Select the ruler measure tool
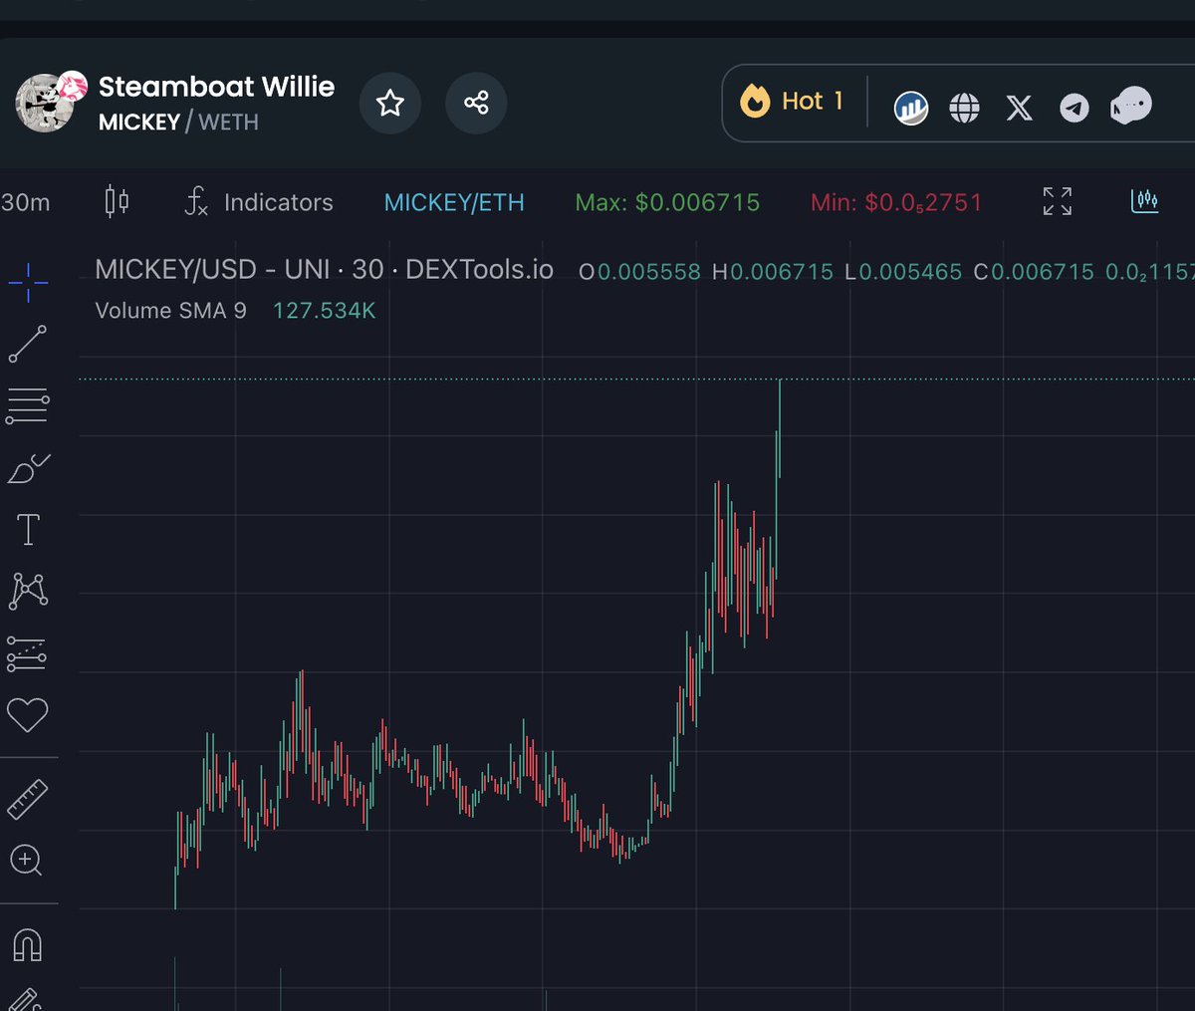 pyautogui.click(x=28, y=799)
